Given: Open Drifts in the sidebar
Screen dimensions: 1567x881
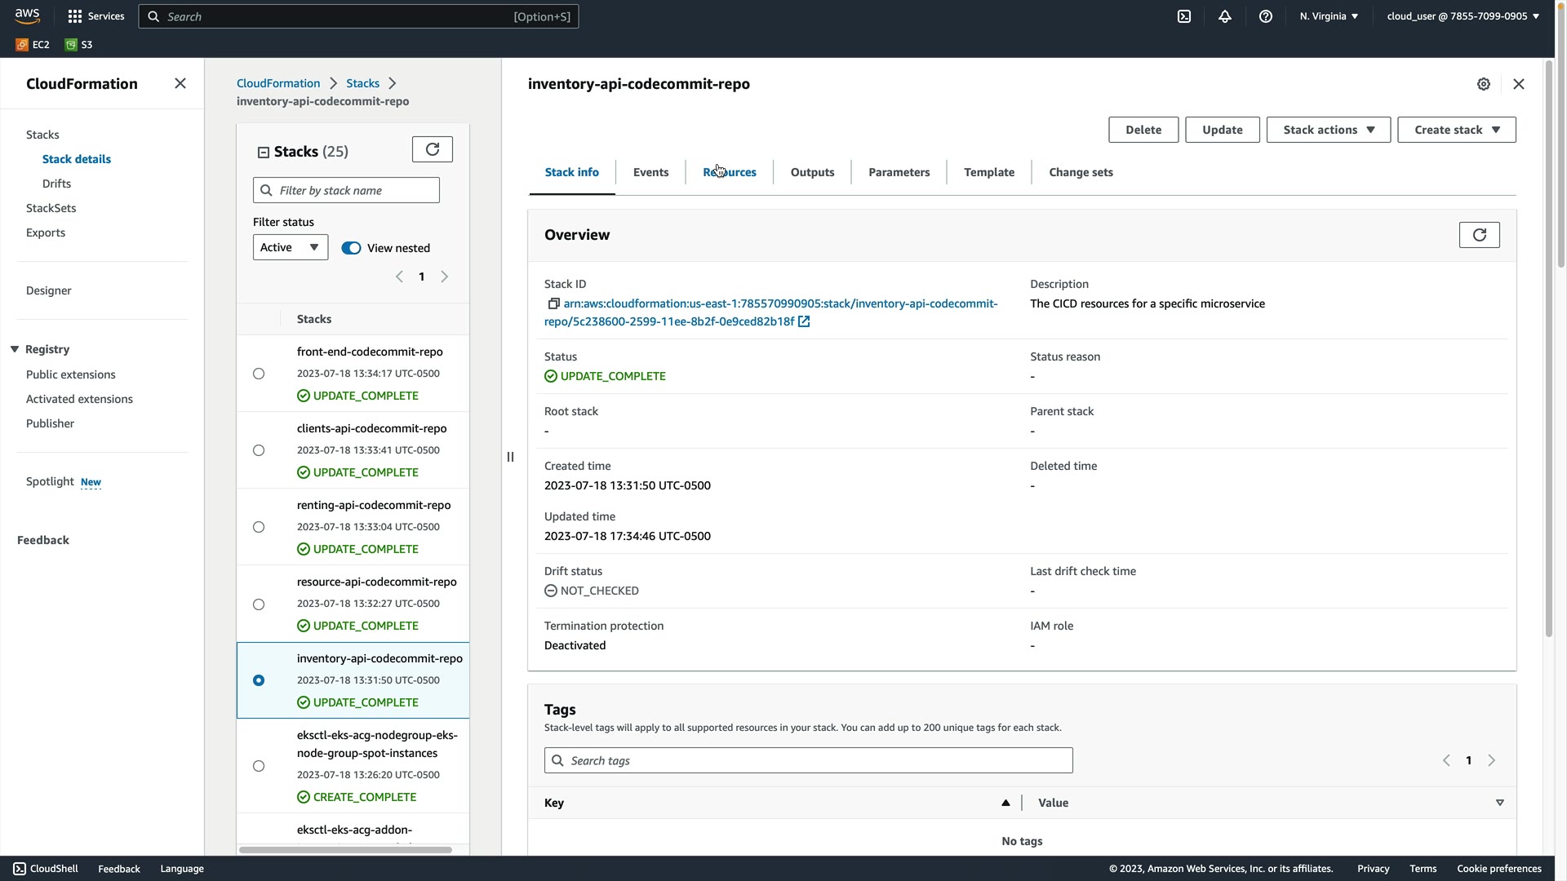Looking at the screenshot, I should point(56,184).
